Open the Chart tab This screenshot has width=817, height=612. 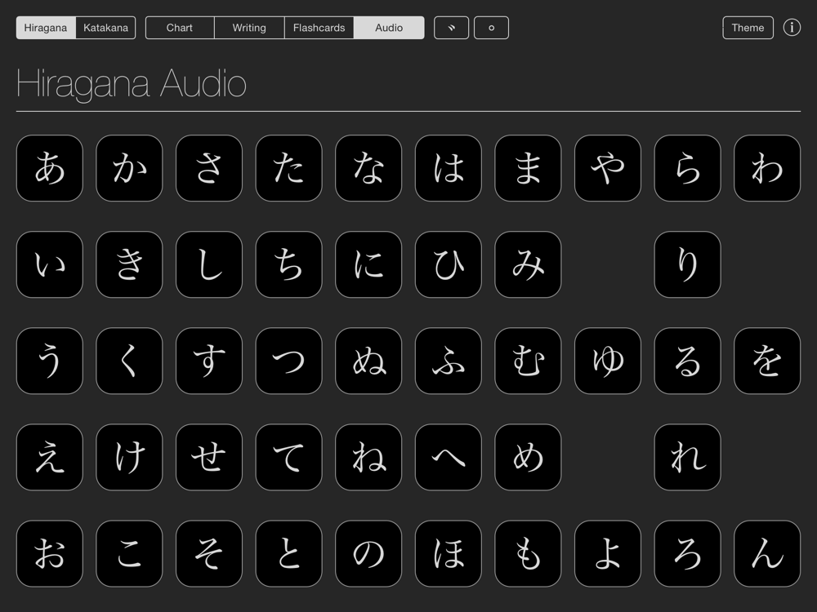pos(180,28)
